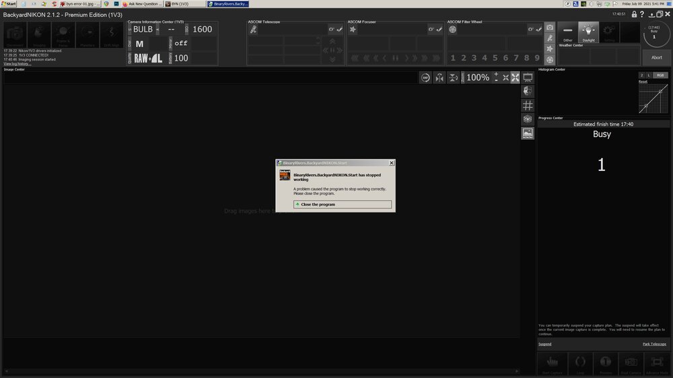This screenshot has width=673, height=378.
Task: Flip image vertically
Action: point(453,77)
